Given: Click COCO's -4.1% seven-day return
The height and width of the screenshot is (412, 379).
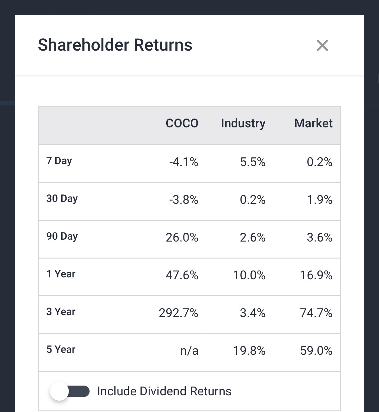Looking at the screenshot, I should [x=184, y=162].
